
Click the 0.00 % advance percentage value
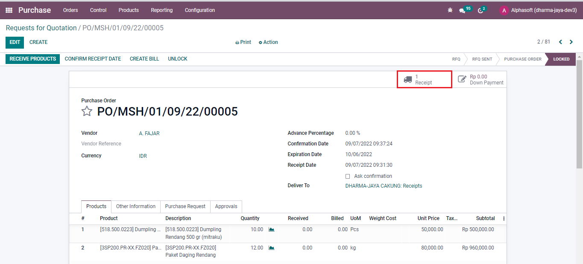tap(352, 133)
